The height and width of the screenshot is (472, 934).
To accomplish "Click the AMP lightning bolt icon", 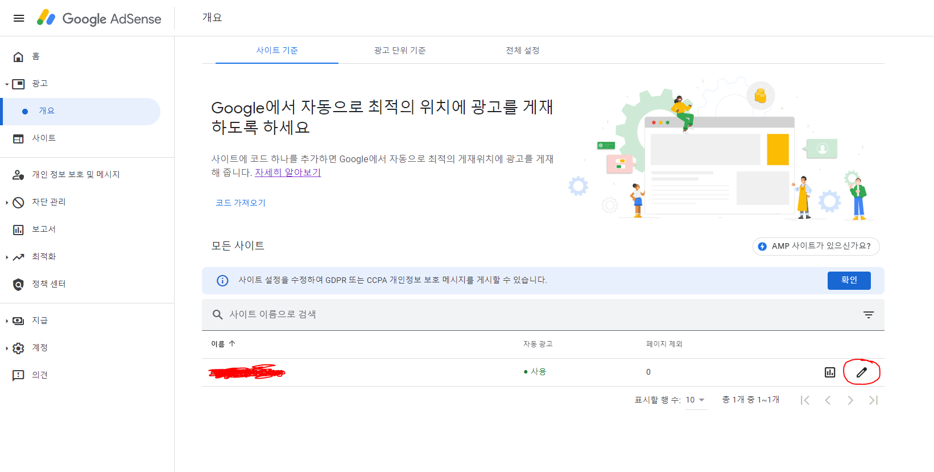I will point(762,247).
